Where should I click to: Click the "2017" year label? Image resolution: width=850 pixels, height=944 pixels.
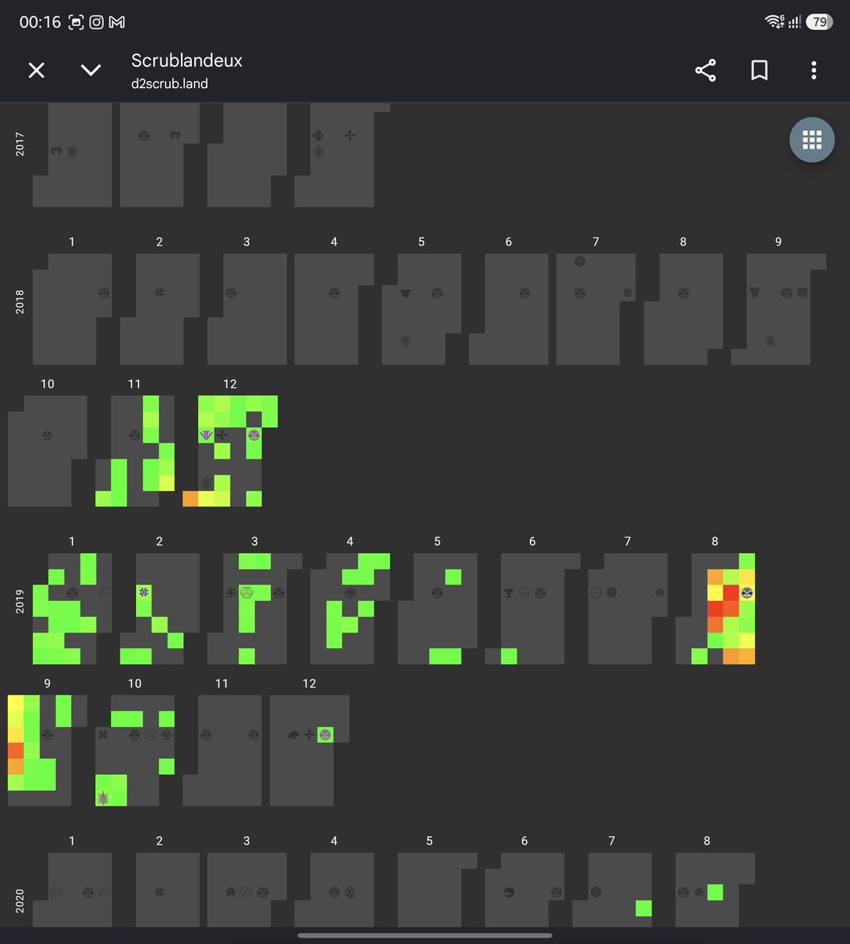(x=20, y=144)
